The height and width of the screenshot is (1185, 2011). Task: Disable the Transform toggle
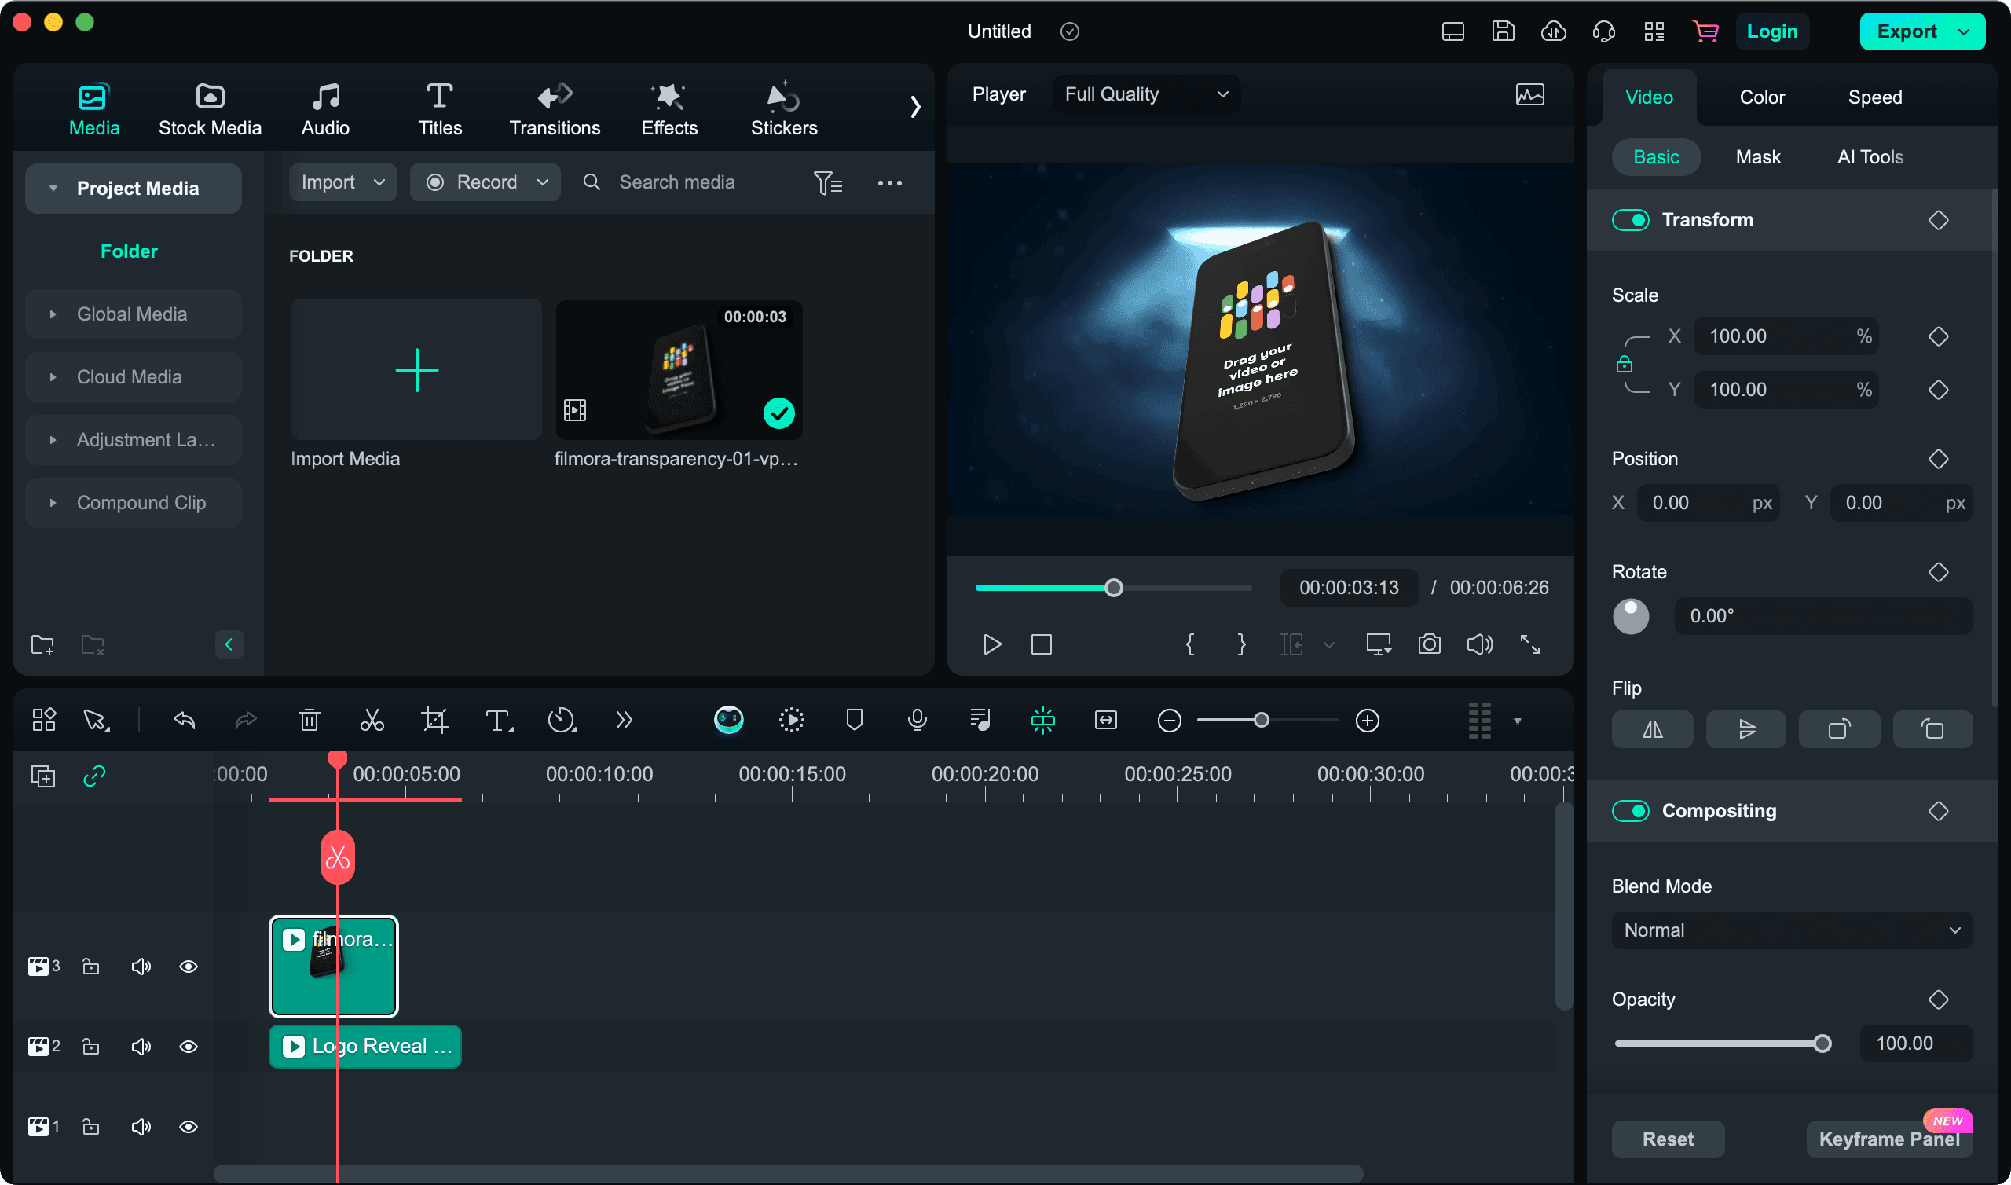1631,219
